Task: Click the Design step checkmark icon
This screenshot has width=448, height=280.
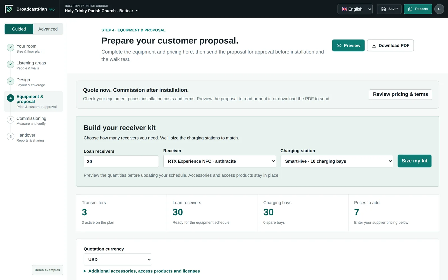Action: click(x=10, y=81)
